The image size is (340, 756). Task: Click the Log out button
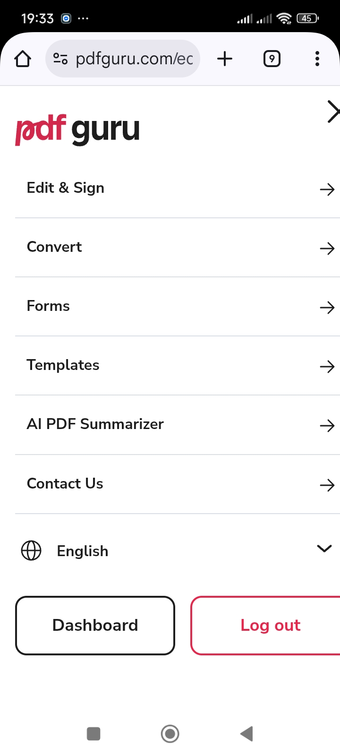click(270, 626)
